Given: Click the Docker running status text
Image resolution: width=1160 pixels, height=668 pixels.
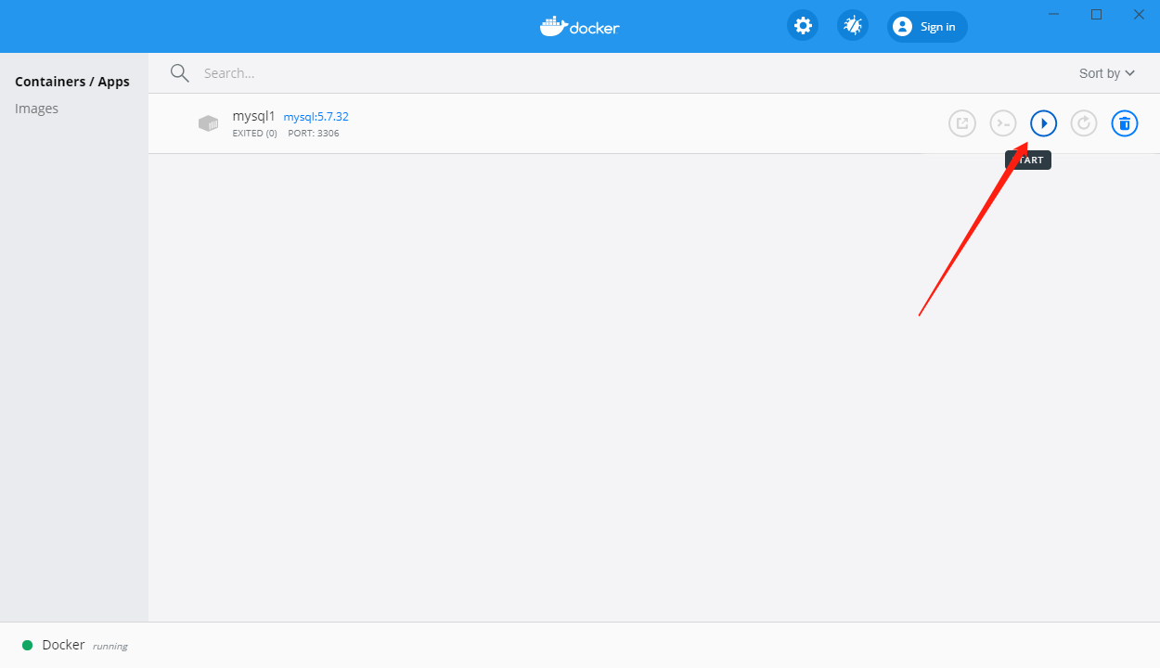Looking at the screenshot, I should pyautogui.click(x=84, y=645).
